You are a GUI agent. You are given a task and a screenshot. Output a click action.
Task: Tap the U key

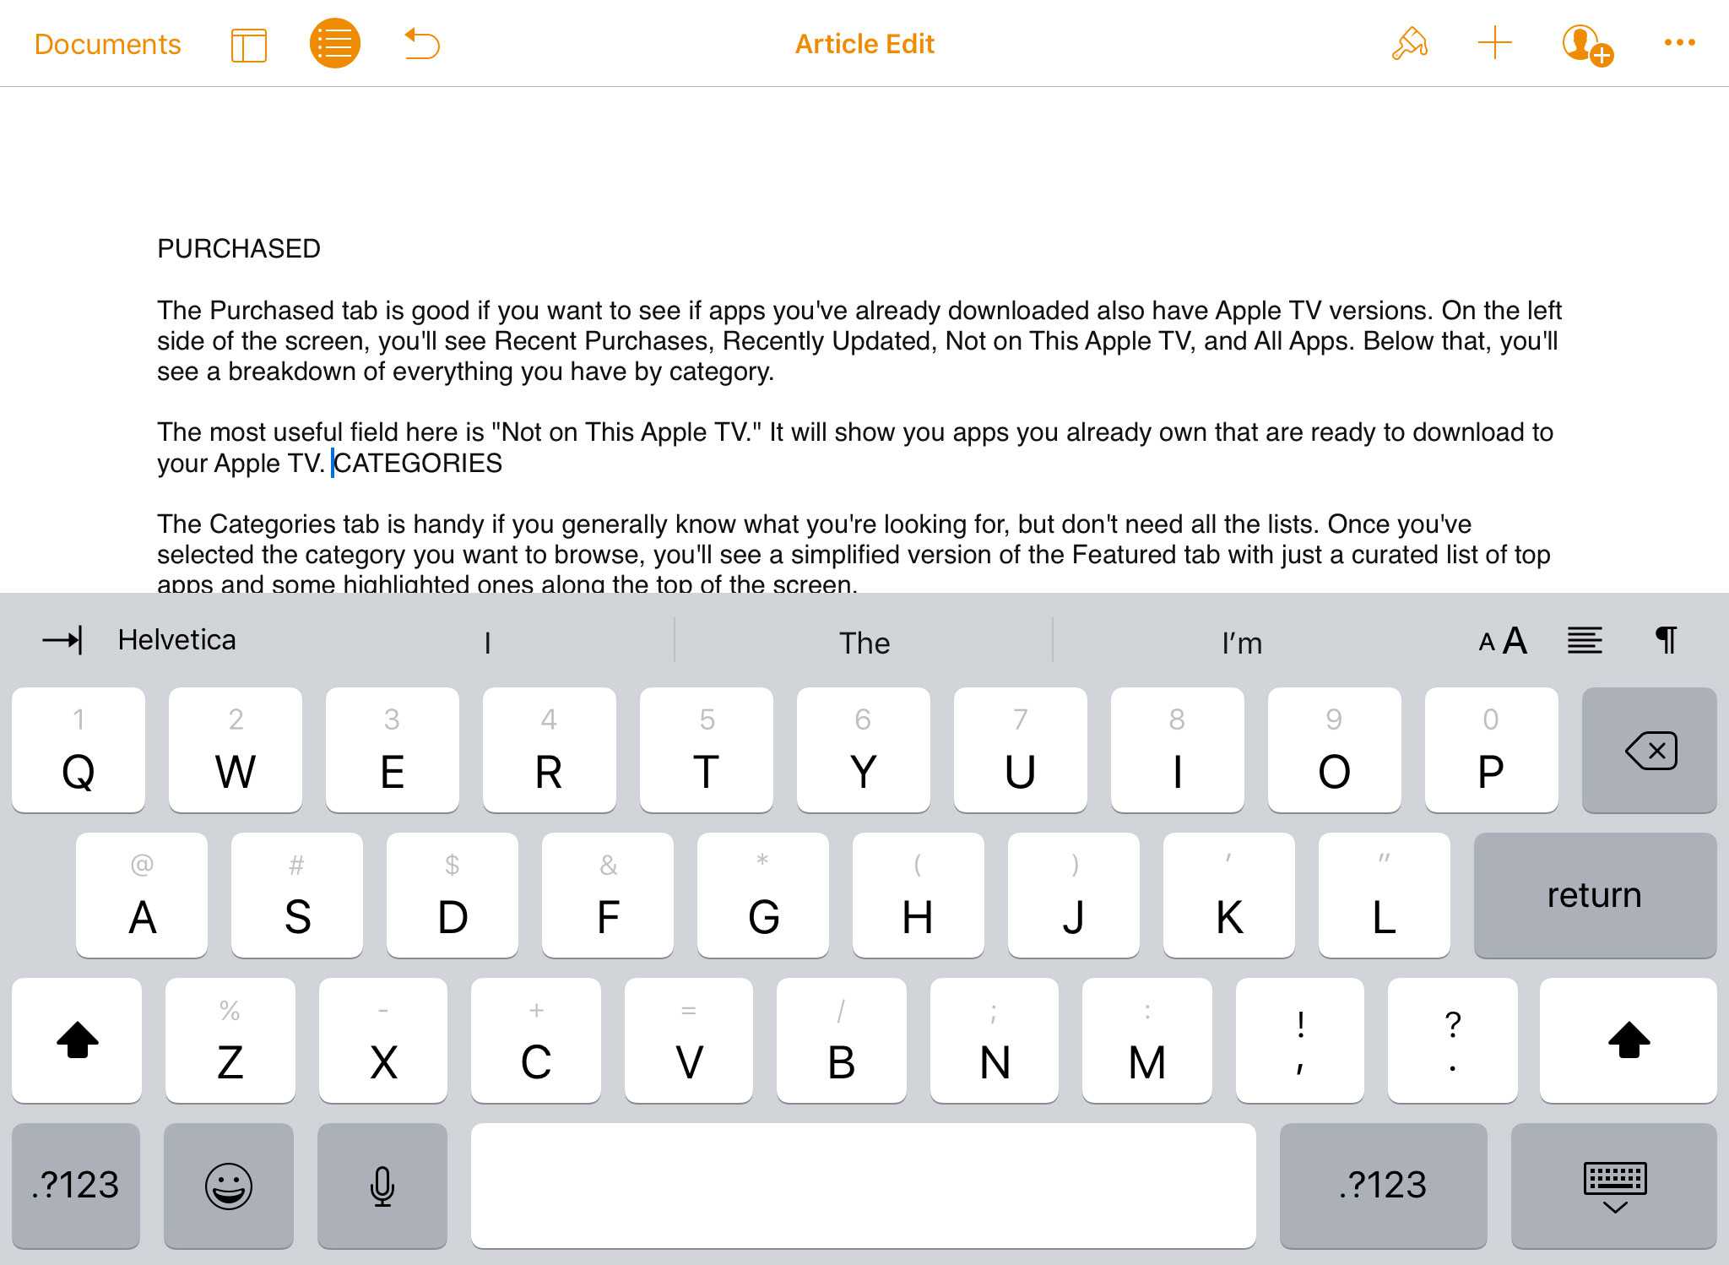1021,750
